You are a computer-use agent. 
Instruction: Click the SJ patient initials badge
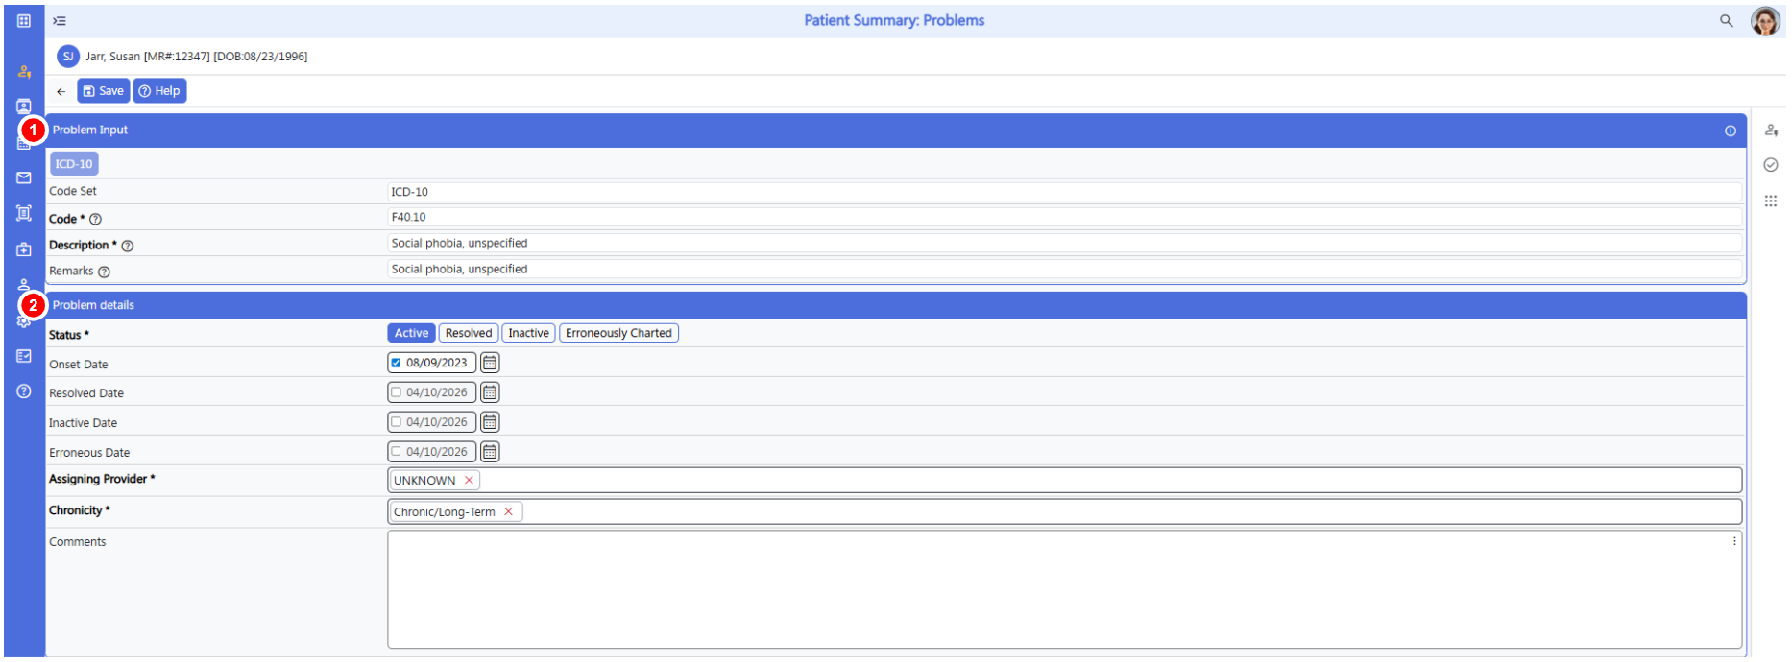(x=68, y=57)
